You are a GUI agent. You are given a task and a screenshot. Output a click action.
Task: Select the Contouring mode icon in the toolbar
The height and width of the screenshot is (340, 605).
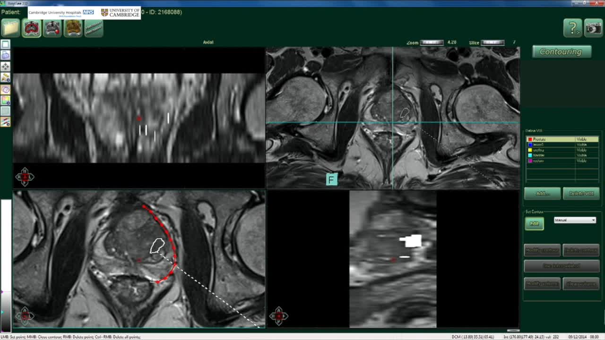click(31, 28)
